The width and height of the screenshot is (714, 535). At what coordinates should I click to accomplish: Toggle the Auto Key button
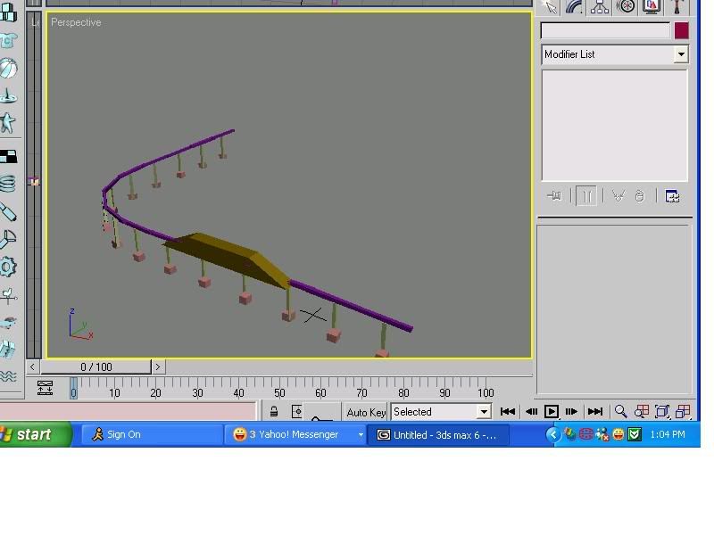click(366, 412)
